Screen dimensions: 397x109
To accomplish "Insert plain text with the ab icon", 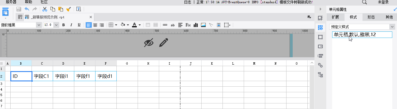I will [173, 25].
